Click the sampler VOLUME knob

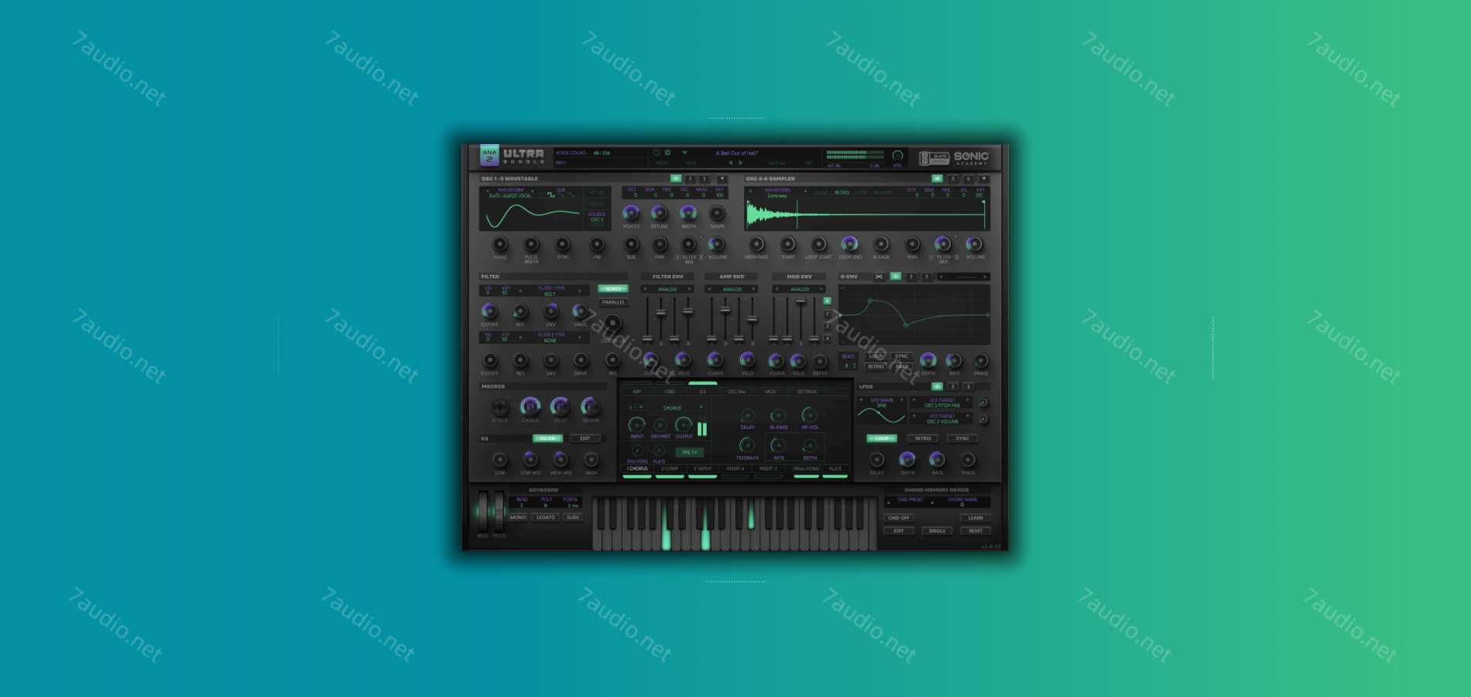pos(975,245)
